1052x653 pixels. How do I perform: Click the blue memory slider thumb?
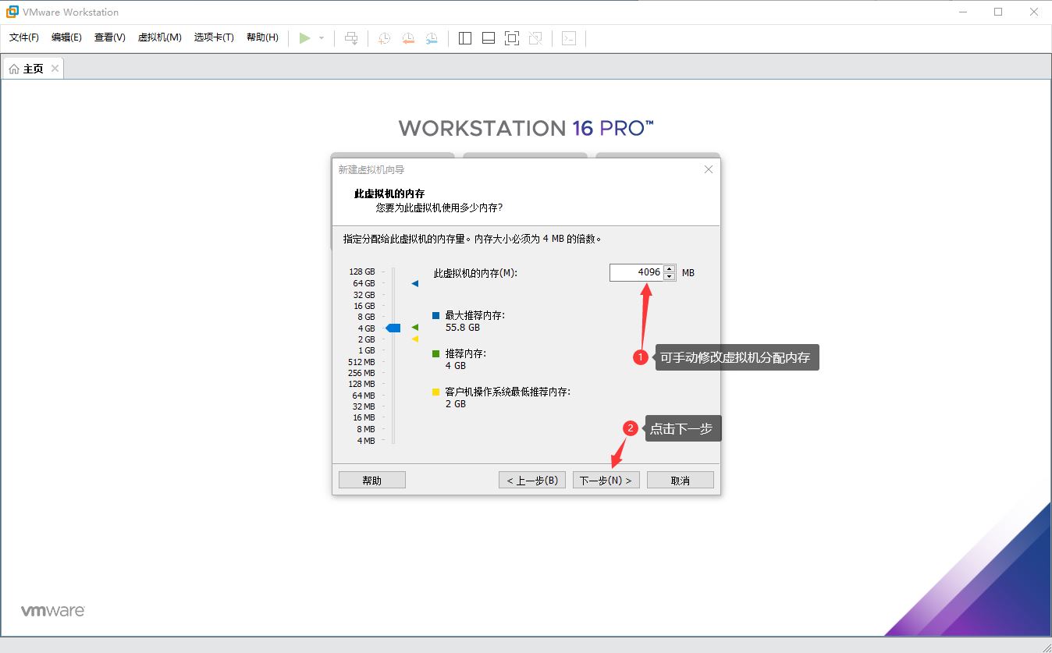point(393,328)
